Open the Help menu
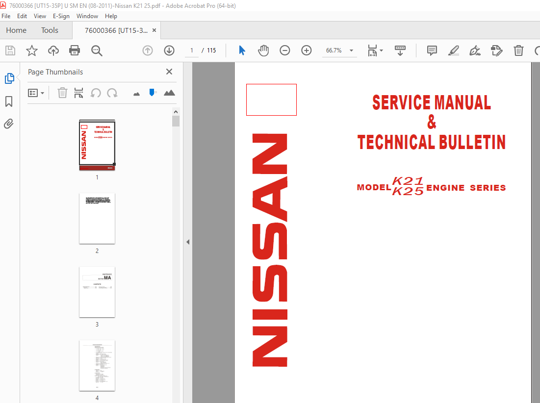The width and height of the screenshot is (540, 403). [111, 16]
